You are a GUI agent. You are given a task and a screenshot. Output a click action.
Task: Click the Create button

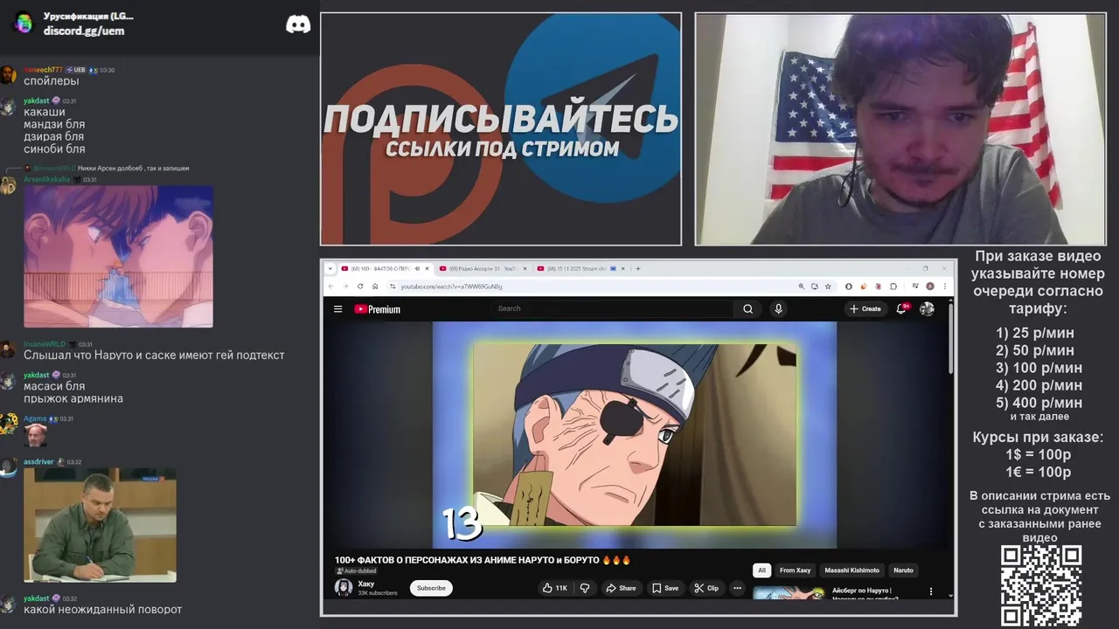coord(865,308)
